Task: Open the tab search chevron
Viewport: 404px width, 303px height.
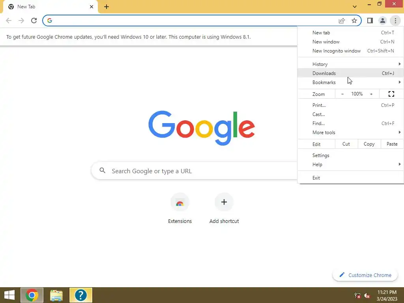Action: click(355, 7)
